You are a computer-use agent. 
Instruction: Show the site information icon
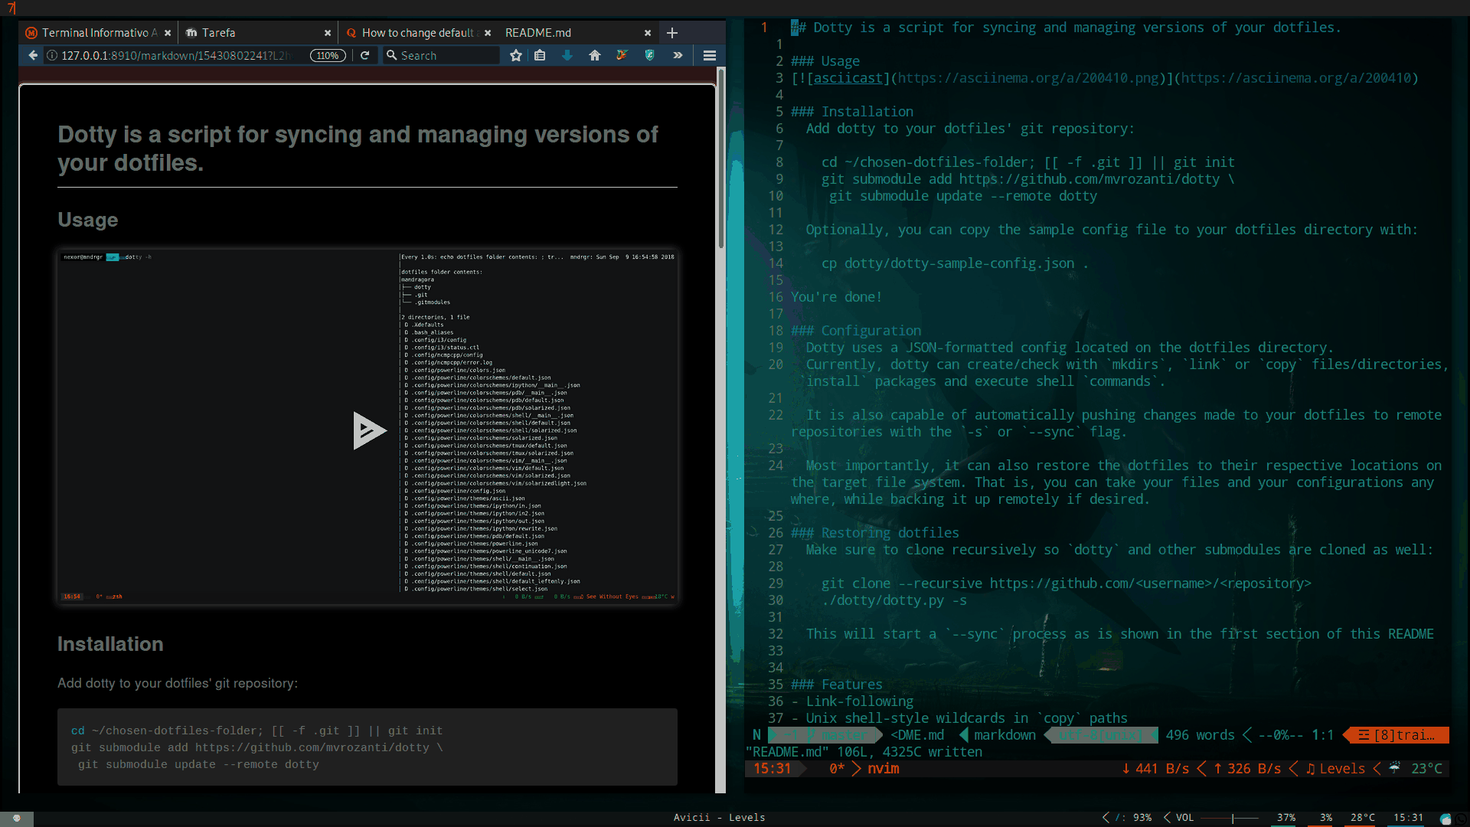click(52, 55)
